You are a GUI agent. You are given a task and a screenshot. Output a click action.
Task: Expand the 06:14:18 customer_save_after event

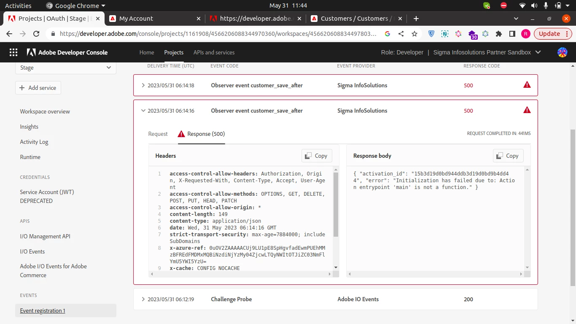pyautogui.click(x=143, y=85)
